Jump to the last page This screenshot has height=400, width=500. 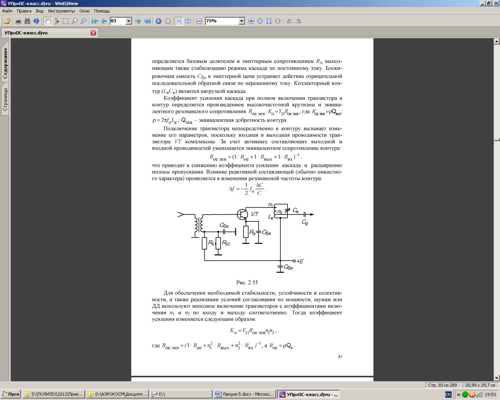pos(147,21)
